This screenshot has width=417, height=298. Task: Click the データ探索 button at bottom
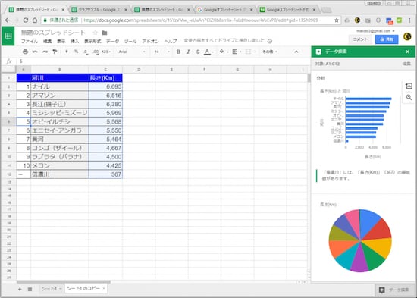[x=395, y=290]
